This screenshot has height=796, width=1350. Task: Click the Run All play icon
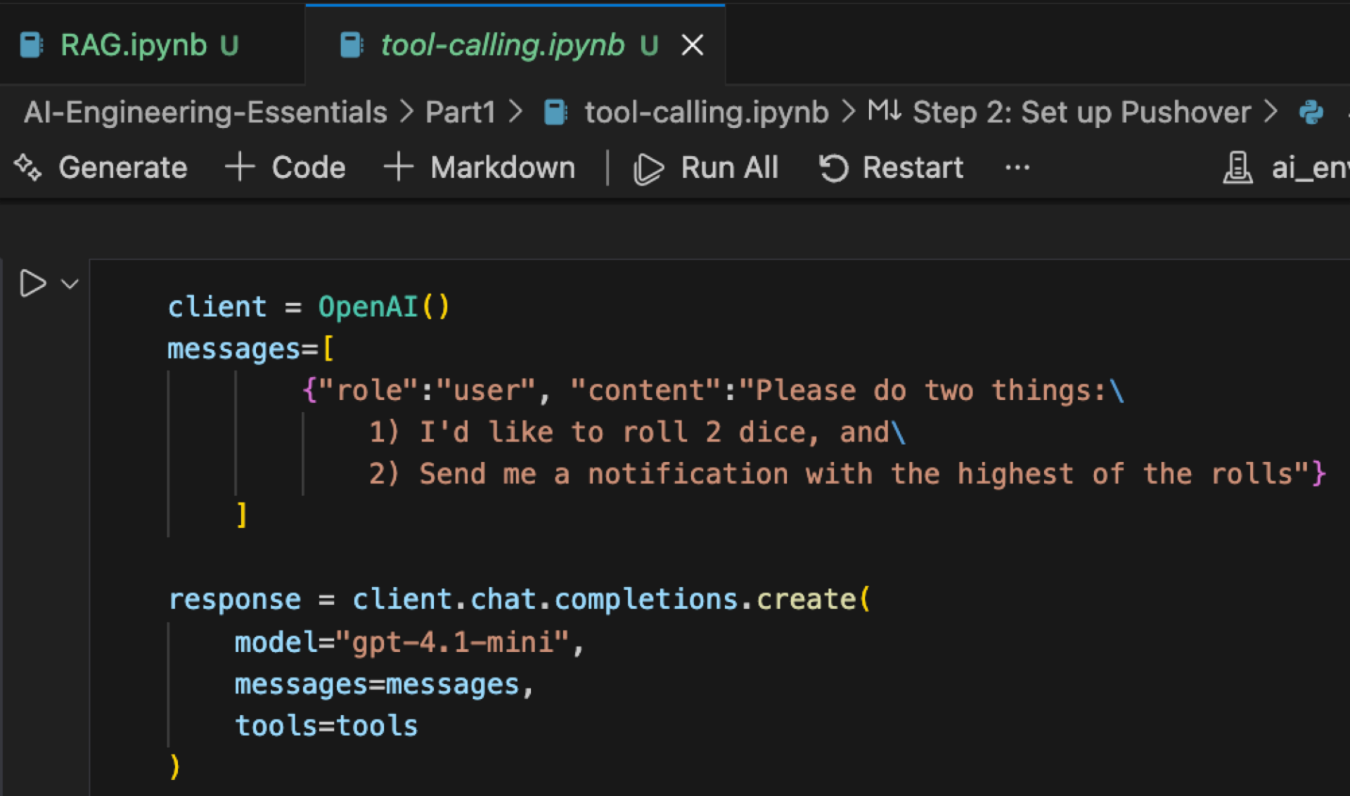click(x=648, y=169)
